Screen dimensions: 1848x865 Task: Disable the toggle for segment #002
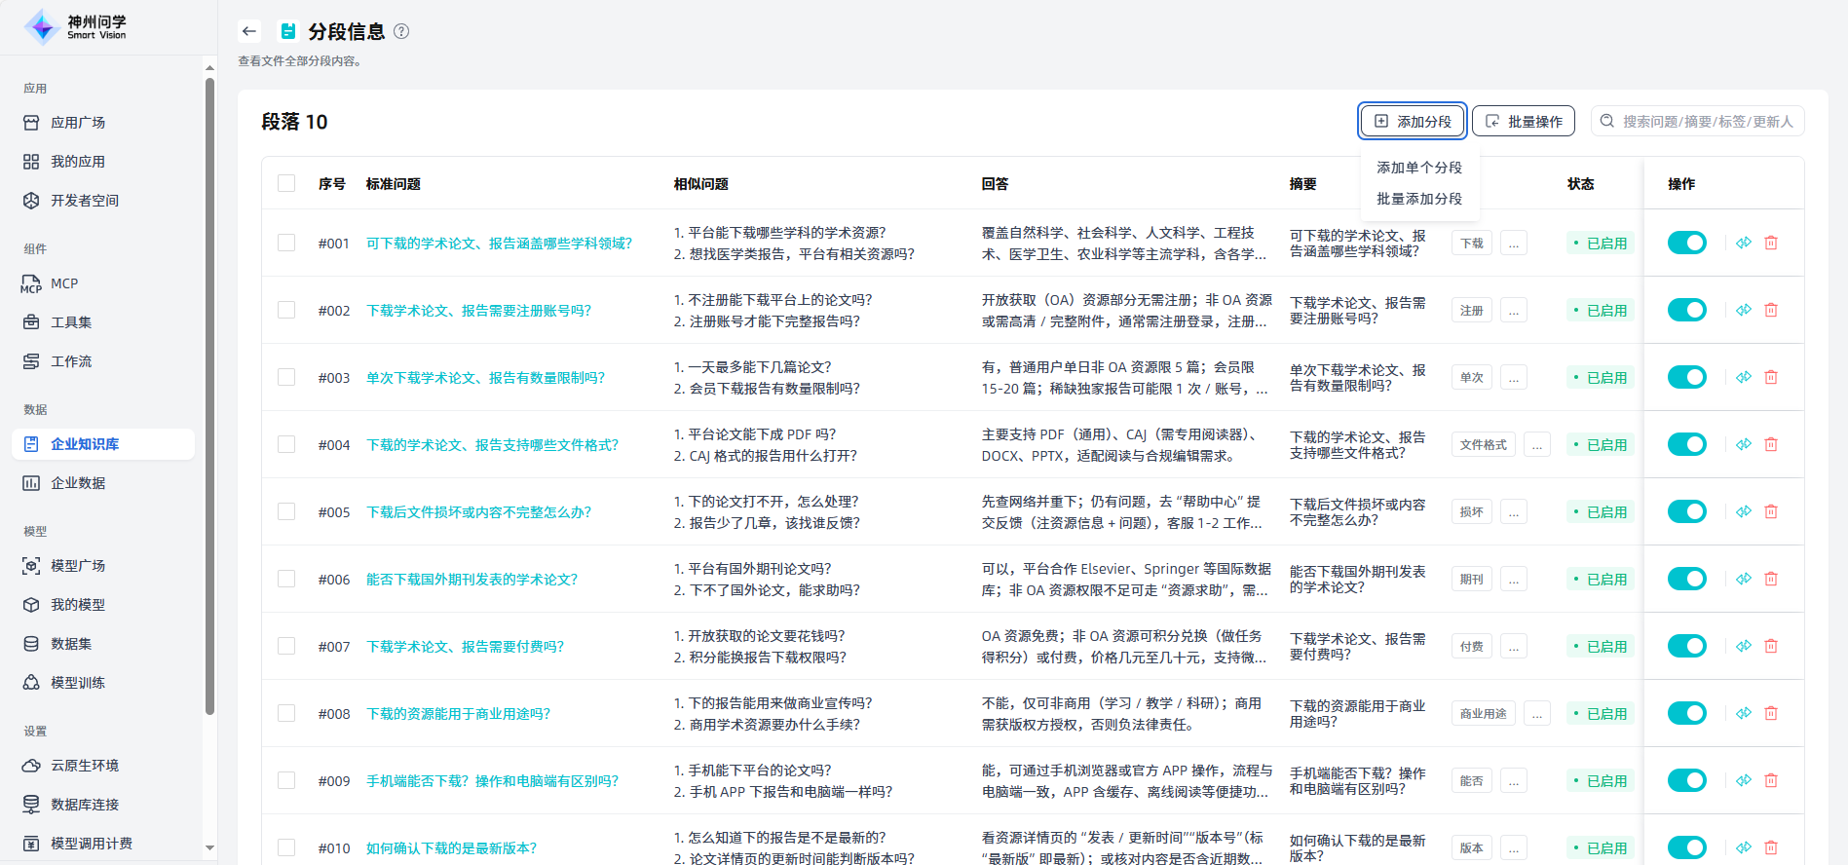point(1686,310)
